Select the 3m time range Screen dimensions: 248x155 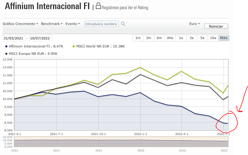click(x=148, y=38)
